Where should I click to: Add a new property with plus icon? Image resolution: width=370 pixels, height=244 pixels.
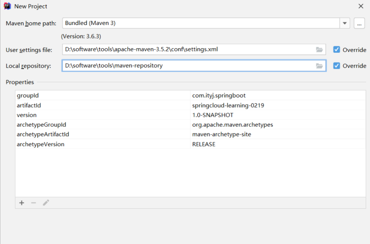pos(22,203)
